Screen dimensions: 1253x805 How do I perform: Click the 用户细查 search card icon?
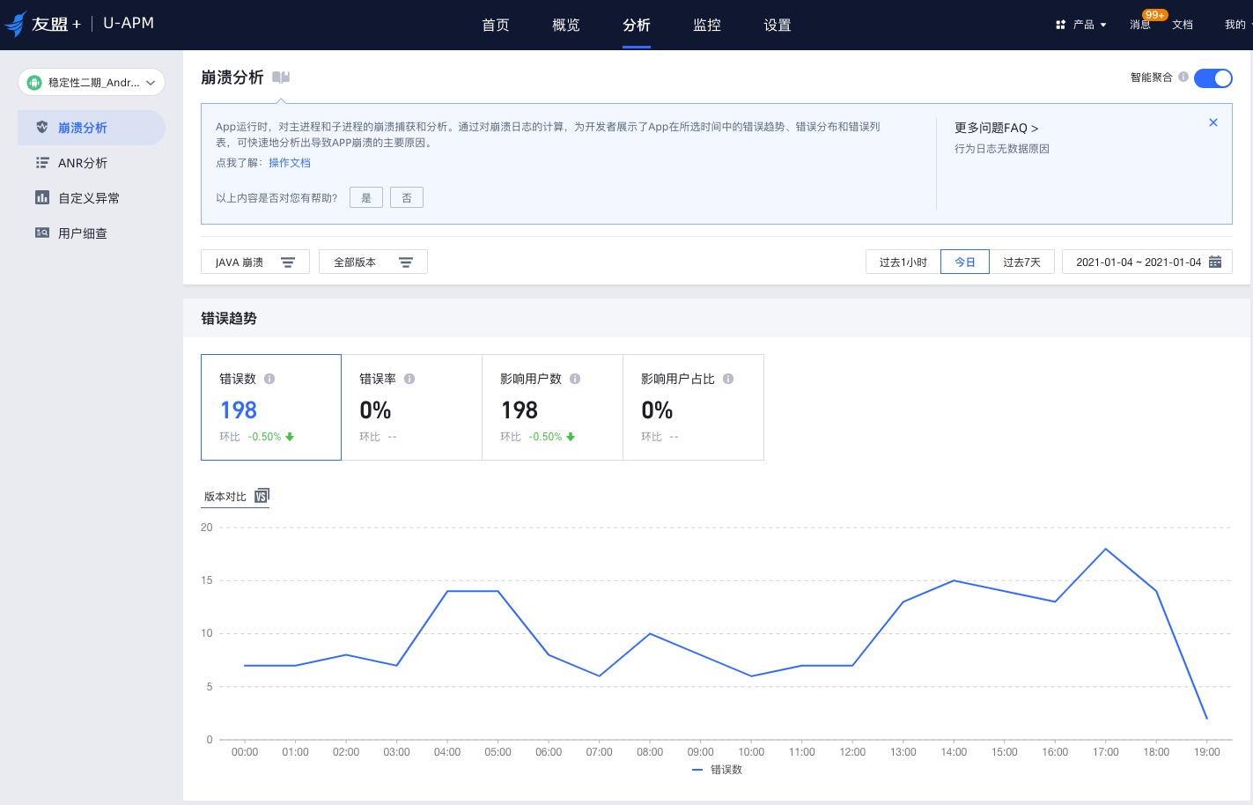point(42,233)
